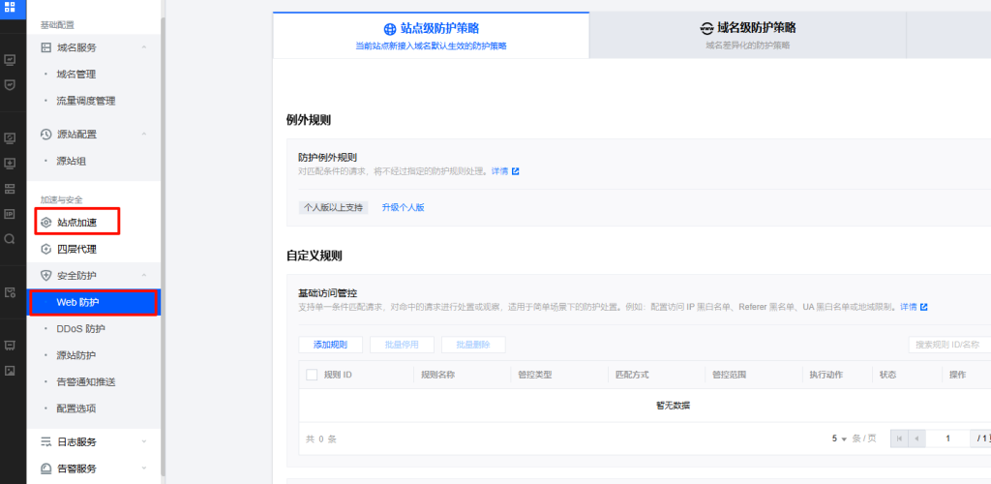Click the 管控类型 column header

(534, 375)
